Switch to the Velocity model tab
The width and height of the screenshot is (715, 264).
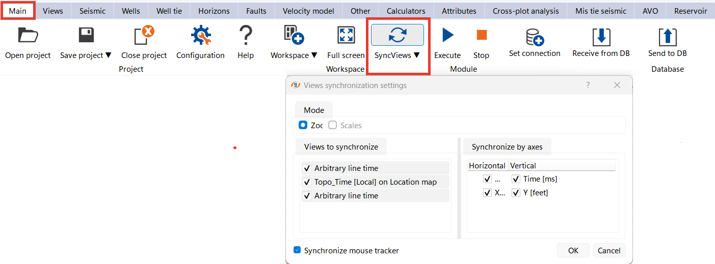pyautogui.click(x=308, y=11)
